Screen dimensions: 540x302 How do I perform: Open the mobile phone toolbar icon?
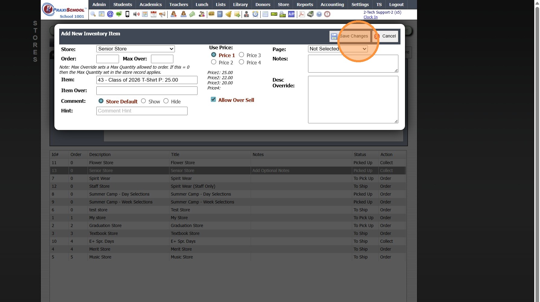point(127,14)
